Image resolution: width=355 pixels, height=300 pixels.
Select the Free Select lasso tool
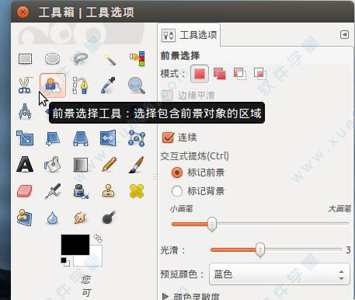coord(81,59)
